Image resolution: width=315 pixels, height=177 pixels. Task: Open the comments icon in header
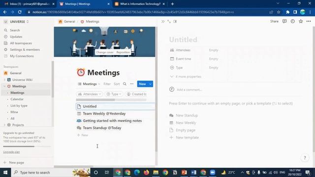click(284, 21)
